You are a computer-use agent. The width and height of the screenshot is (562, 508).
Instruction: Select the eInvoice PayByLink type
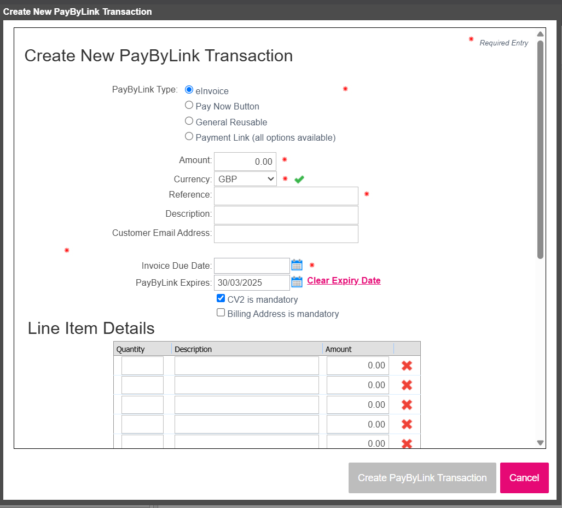click(x=189, y=90)
